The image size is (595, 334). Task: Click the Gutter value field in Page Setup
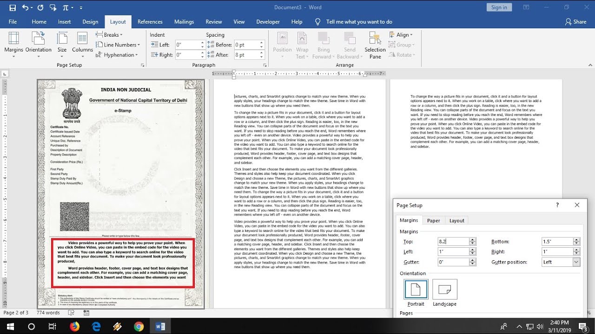click(x=453, y=262)
